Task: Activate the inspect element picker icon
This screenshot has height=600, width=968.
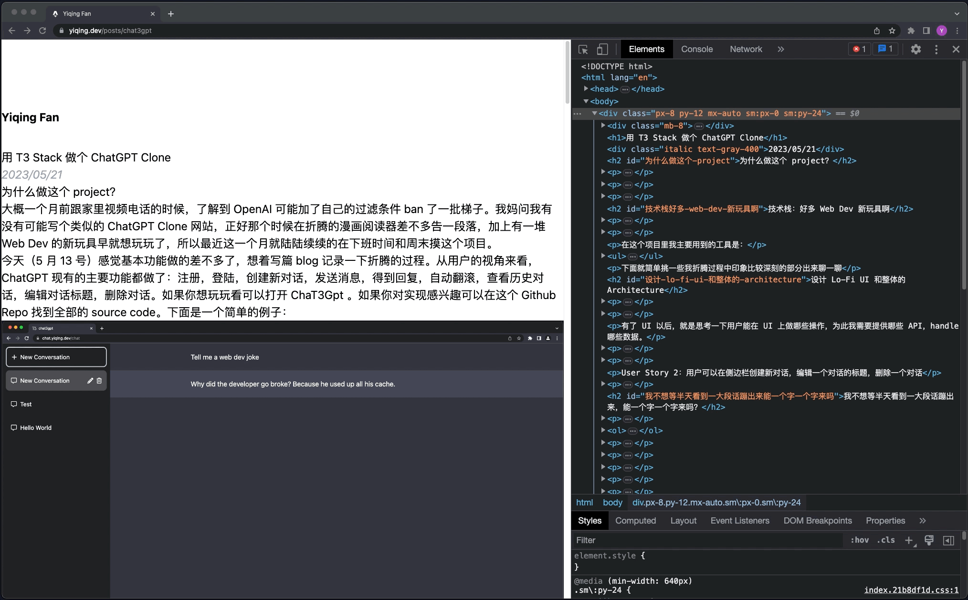Action: [583, 49]
